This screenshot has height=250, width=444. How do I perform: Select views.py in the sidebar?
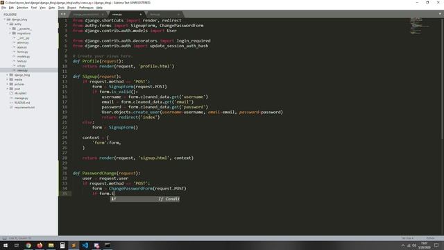[x=22, y=70]
